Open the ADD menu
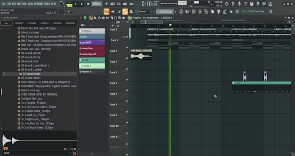This screenshot has width=295, height=156. coord(14,4)
